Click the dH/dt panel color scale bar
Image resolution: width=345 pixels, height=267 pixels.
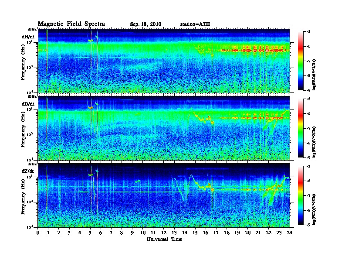coord(301,61)
